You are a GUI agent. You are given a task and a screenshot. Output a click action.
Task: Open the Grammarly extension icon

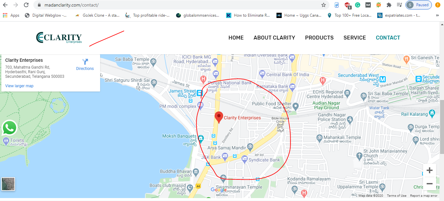pos(358,5)
